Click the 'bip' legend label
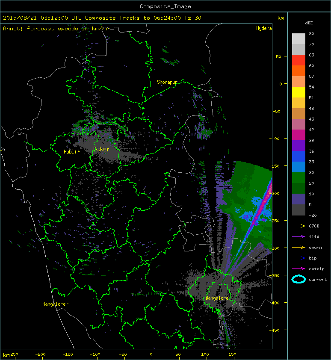Image resolution: width=331 pixels, height=360 pixels. [x=313, y=258]
